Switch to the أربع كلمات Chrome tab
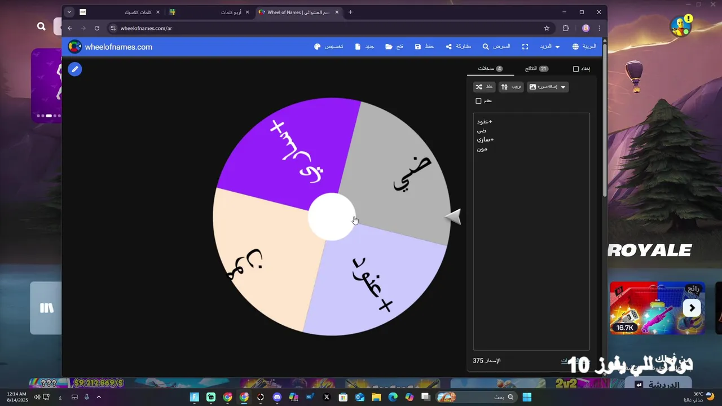 [x=209, y=12]
